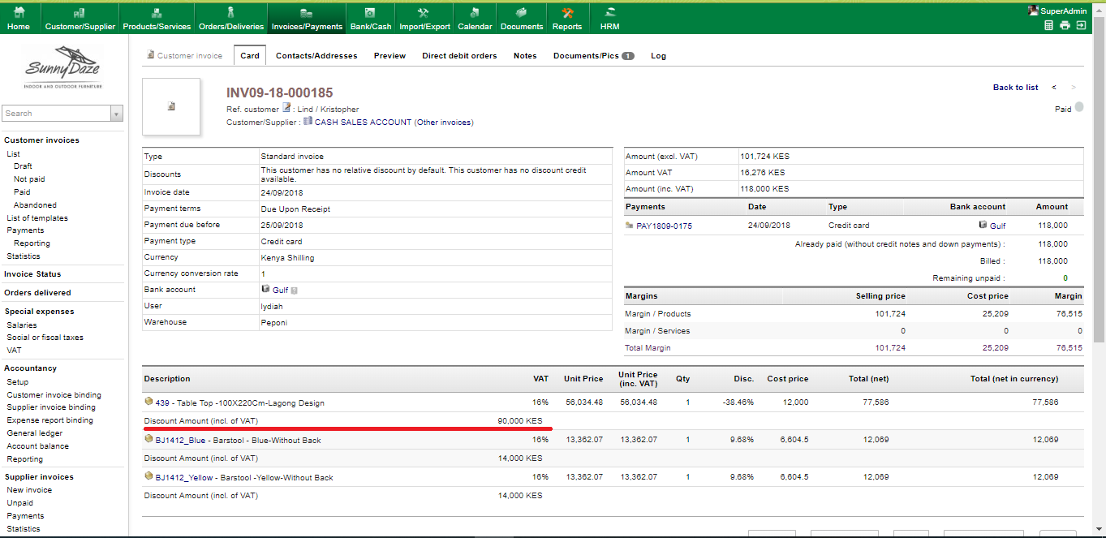Select Not paid in customer invoices list
1106x538 pixels.
coord(29,179)
